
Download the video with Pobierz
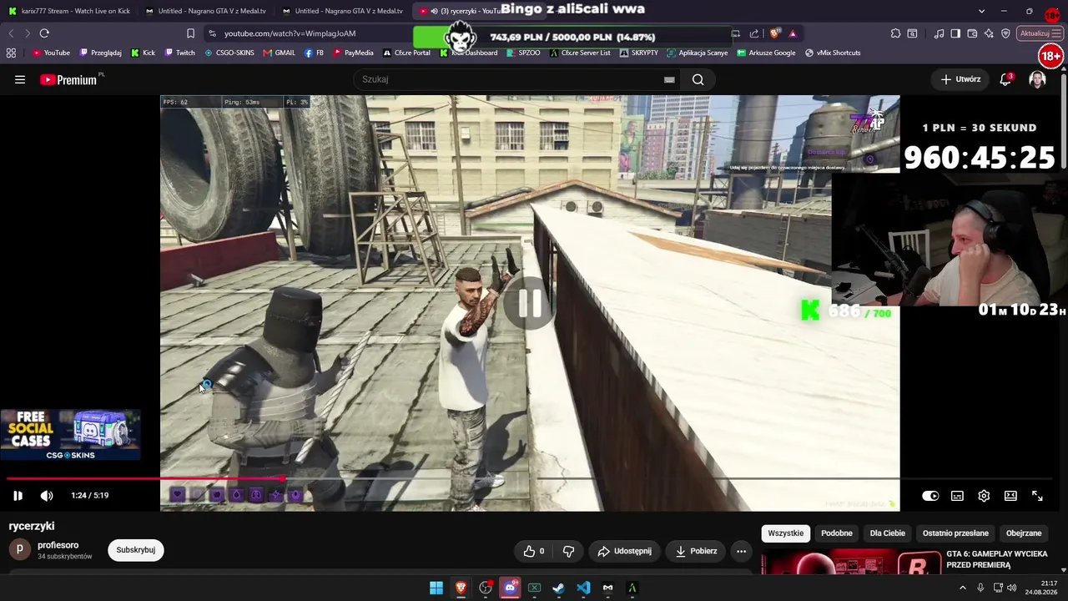[696, 551]
